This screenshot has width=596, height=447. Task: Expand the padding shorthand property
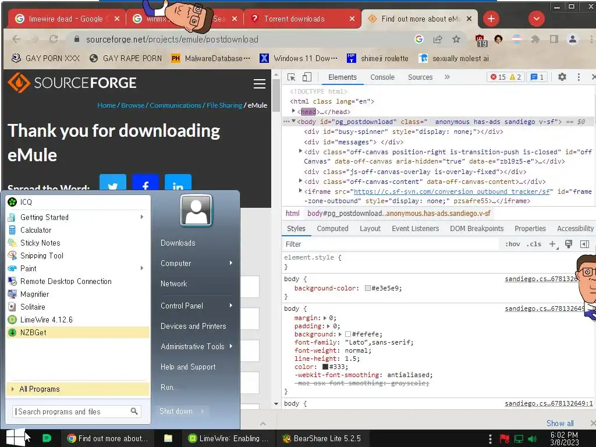(328, 326)
